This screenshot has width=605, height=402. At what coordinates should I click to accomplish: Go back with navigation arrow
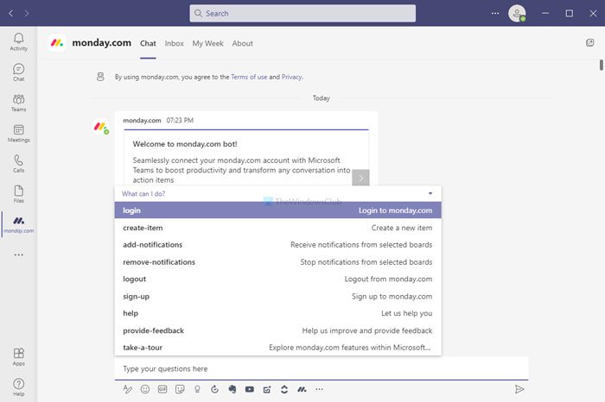[x=10, y=14]
